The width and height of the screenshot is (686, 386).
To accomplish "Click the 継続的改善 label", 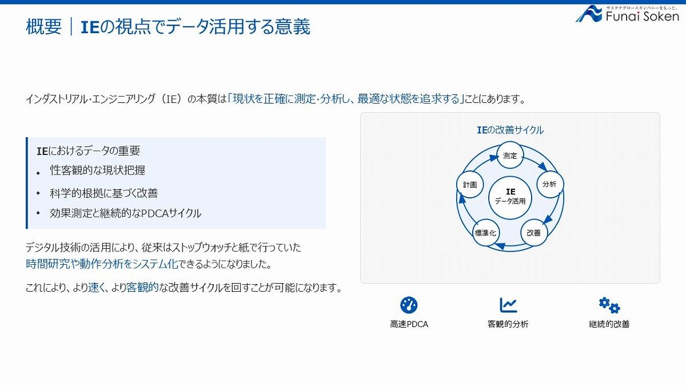I will pos(609,324).
